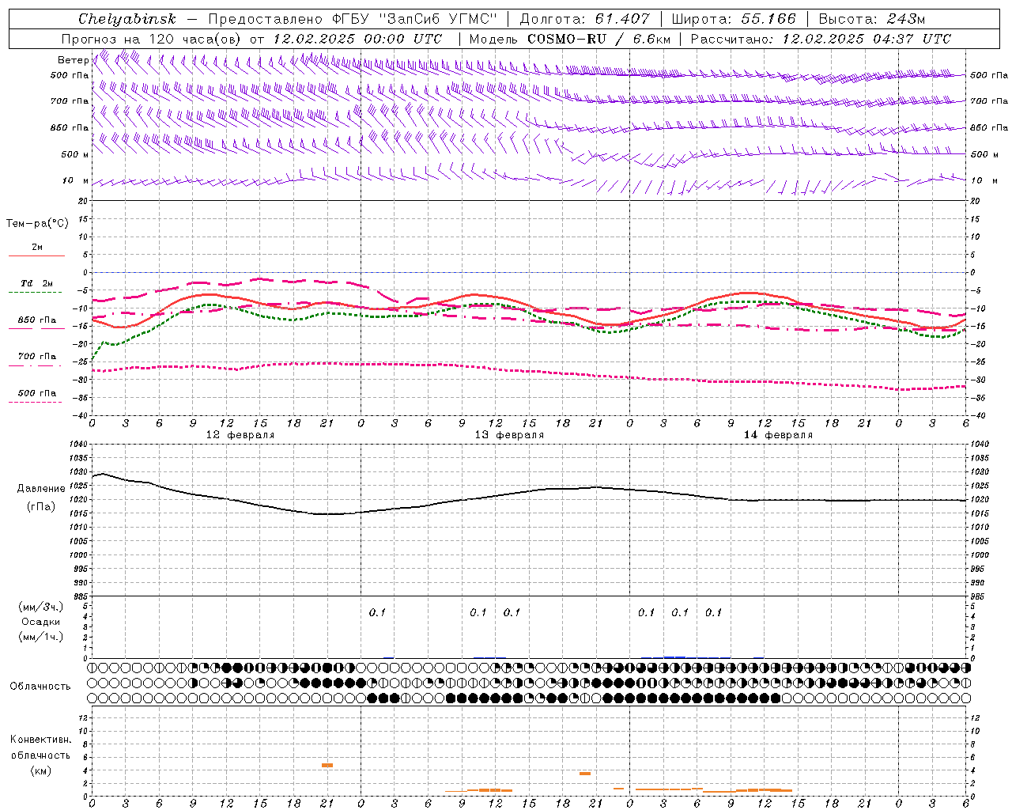Select the "Модель COSMO-RU / 6.6км" text
The height and width of the screenshot is (810, 1012).
(568, 39)
